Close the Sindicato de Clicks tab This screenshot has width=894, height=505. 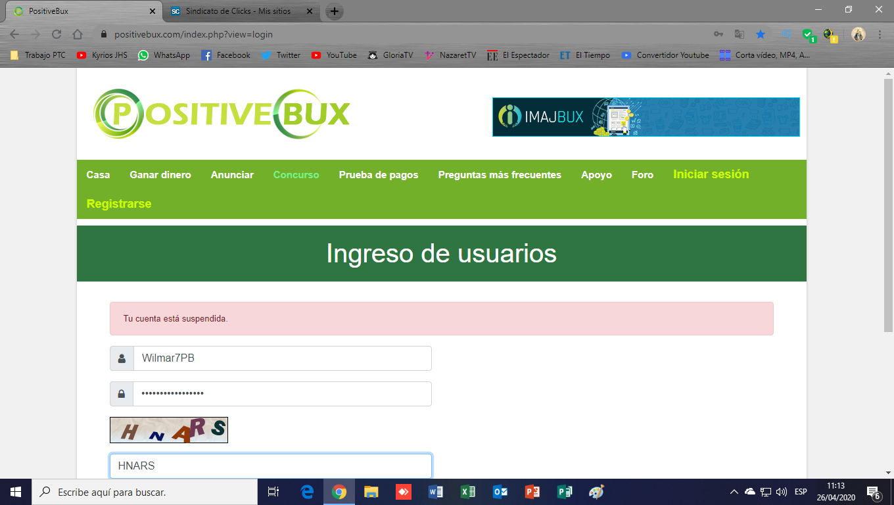[x=310, y=11]
